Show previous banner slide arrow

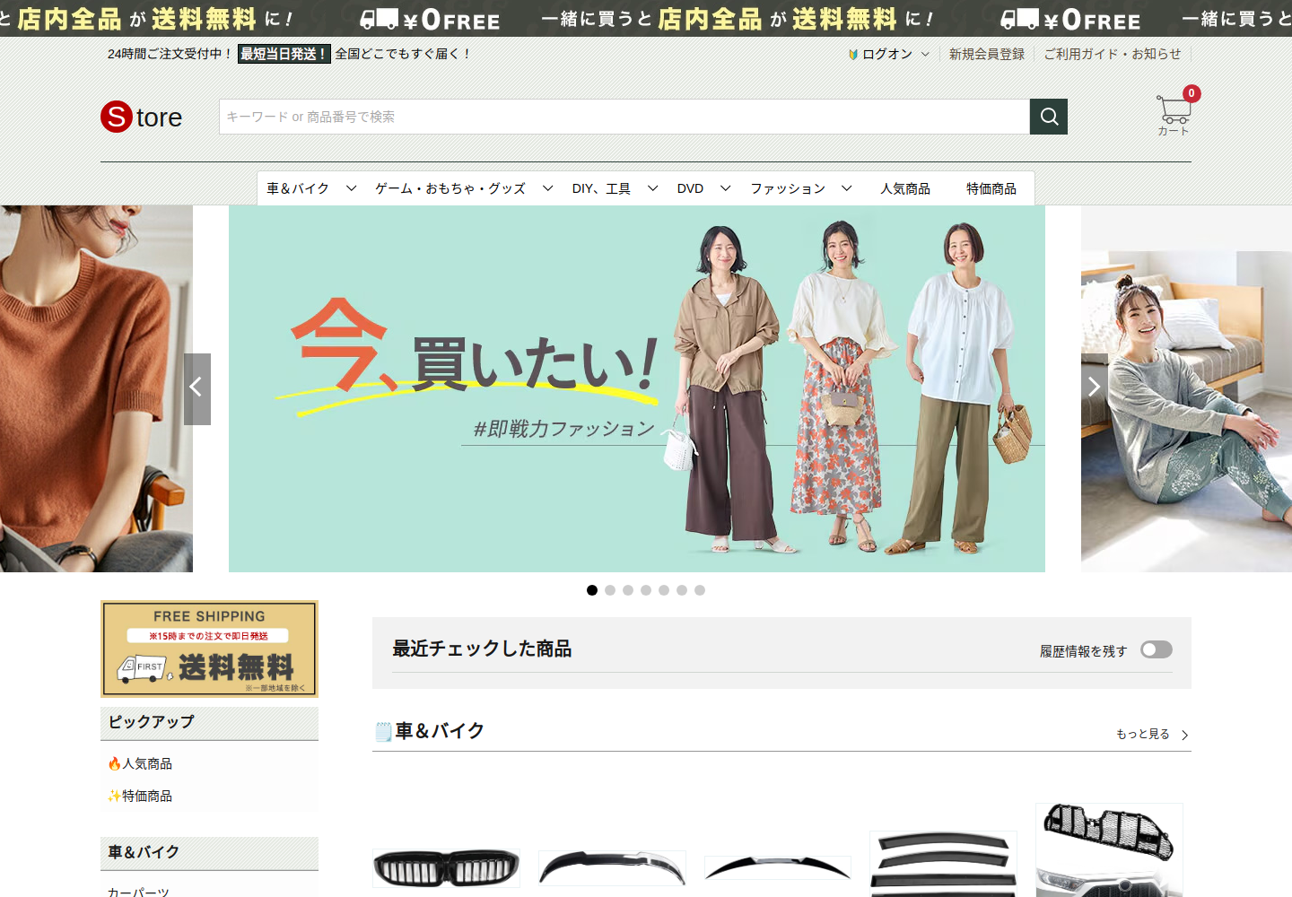click(x=197, y=388)
